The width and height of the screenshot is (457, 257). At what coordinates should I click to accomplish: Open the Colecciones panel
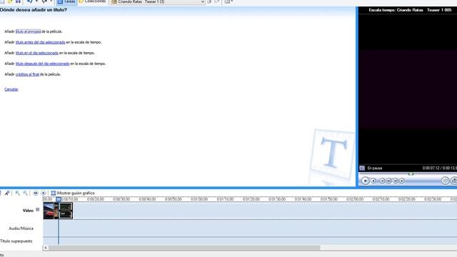[92, 1]
